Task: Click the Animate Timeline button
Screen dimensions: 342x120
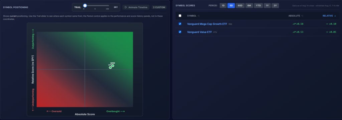Action: 136,7
